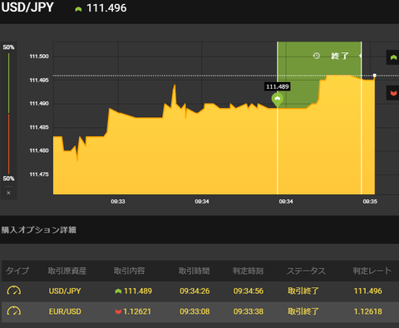Viewport: 399px width, 328px height.
Task: Click the 09:33:08 trade time cell
Action: coord(195,311)
